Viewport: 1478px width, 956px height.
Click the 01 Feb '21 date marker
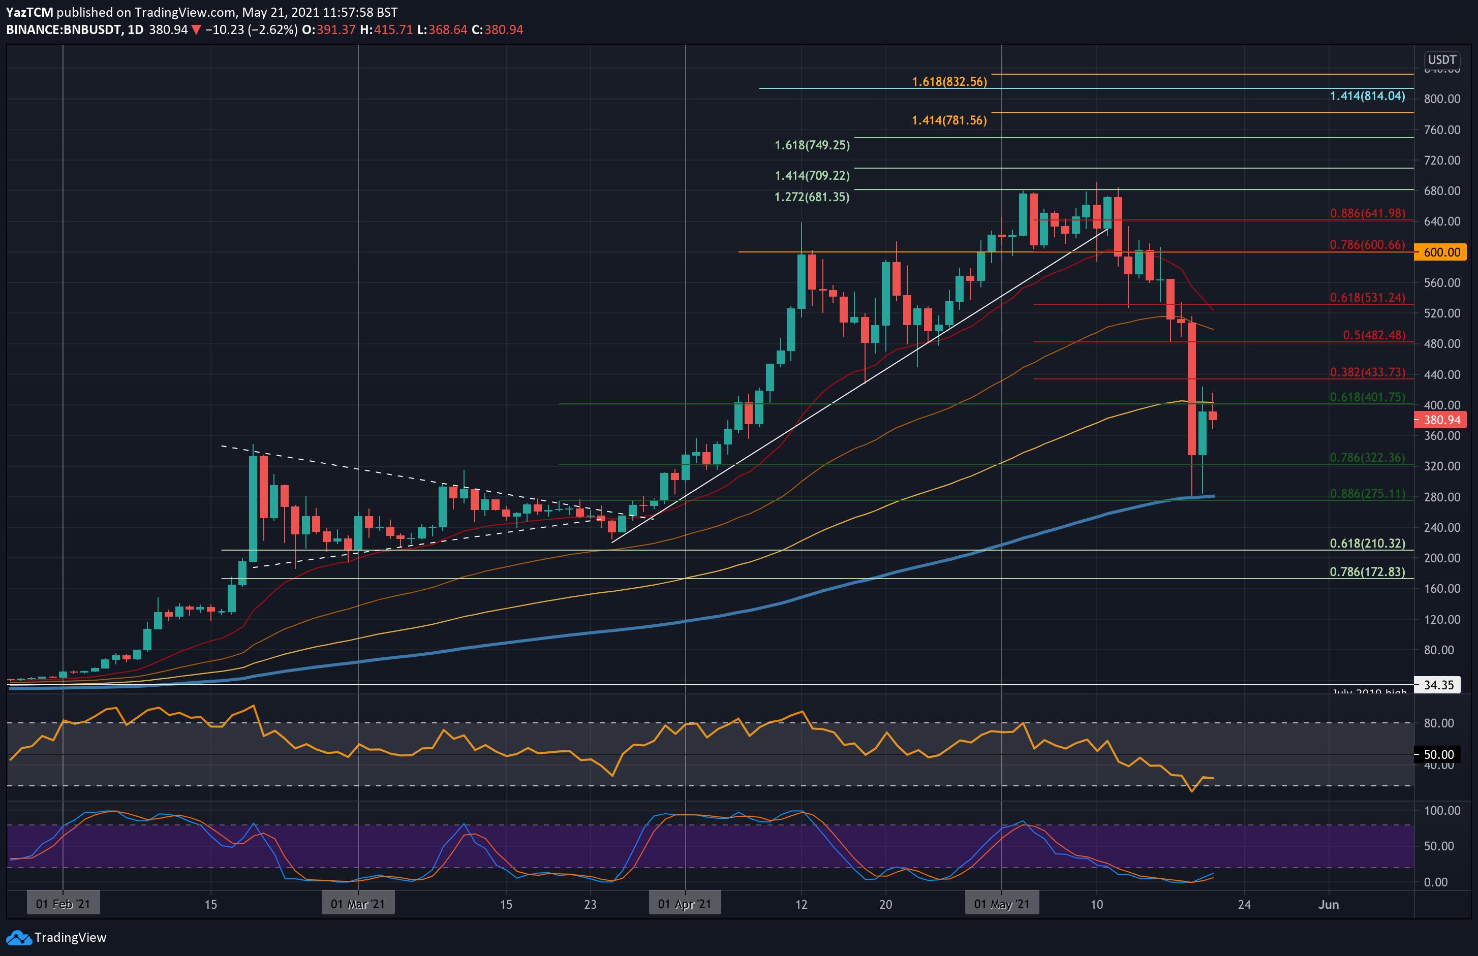tap(63, 904)
